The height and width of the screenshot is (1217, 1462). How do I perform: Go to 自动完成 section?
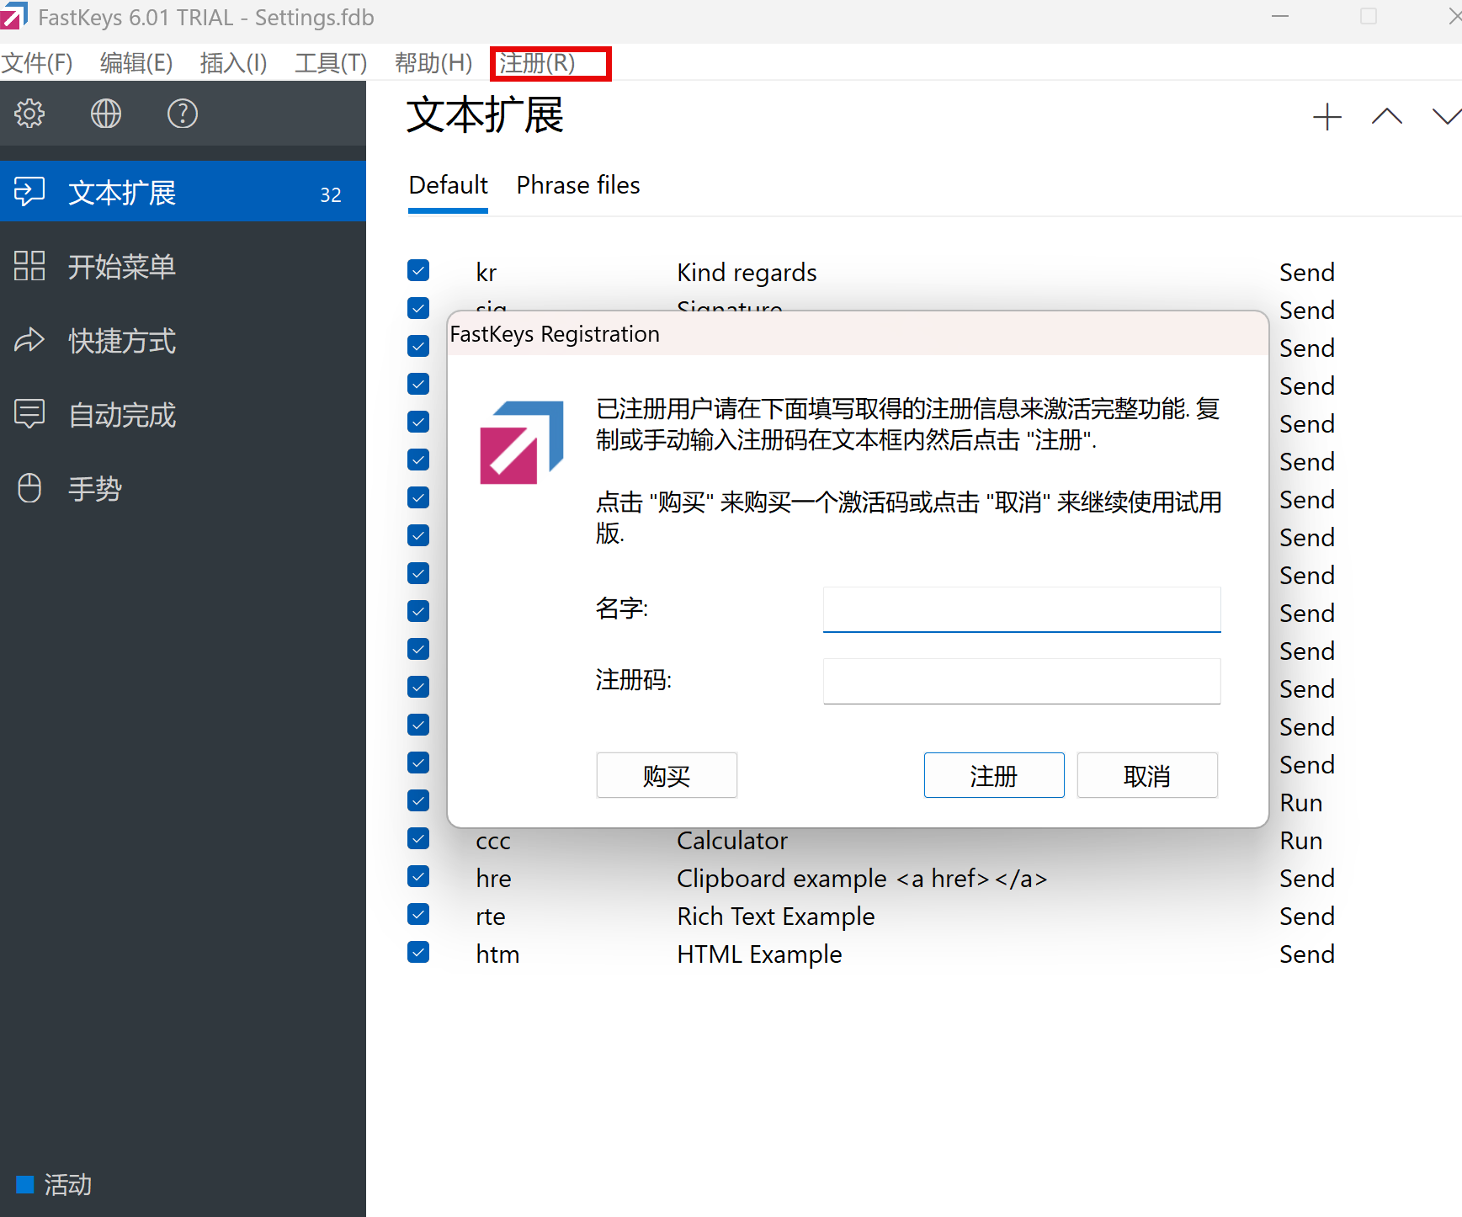pos(121,415)
